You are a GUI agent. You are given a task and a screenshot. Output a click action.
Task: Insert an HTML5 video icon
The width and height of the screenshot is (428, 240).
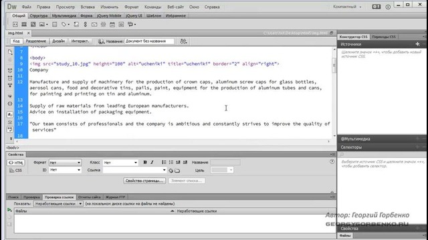(x=24, y=25)
